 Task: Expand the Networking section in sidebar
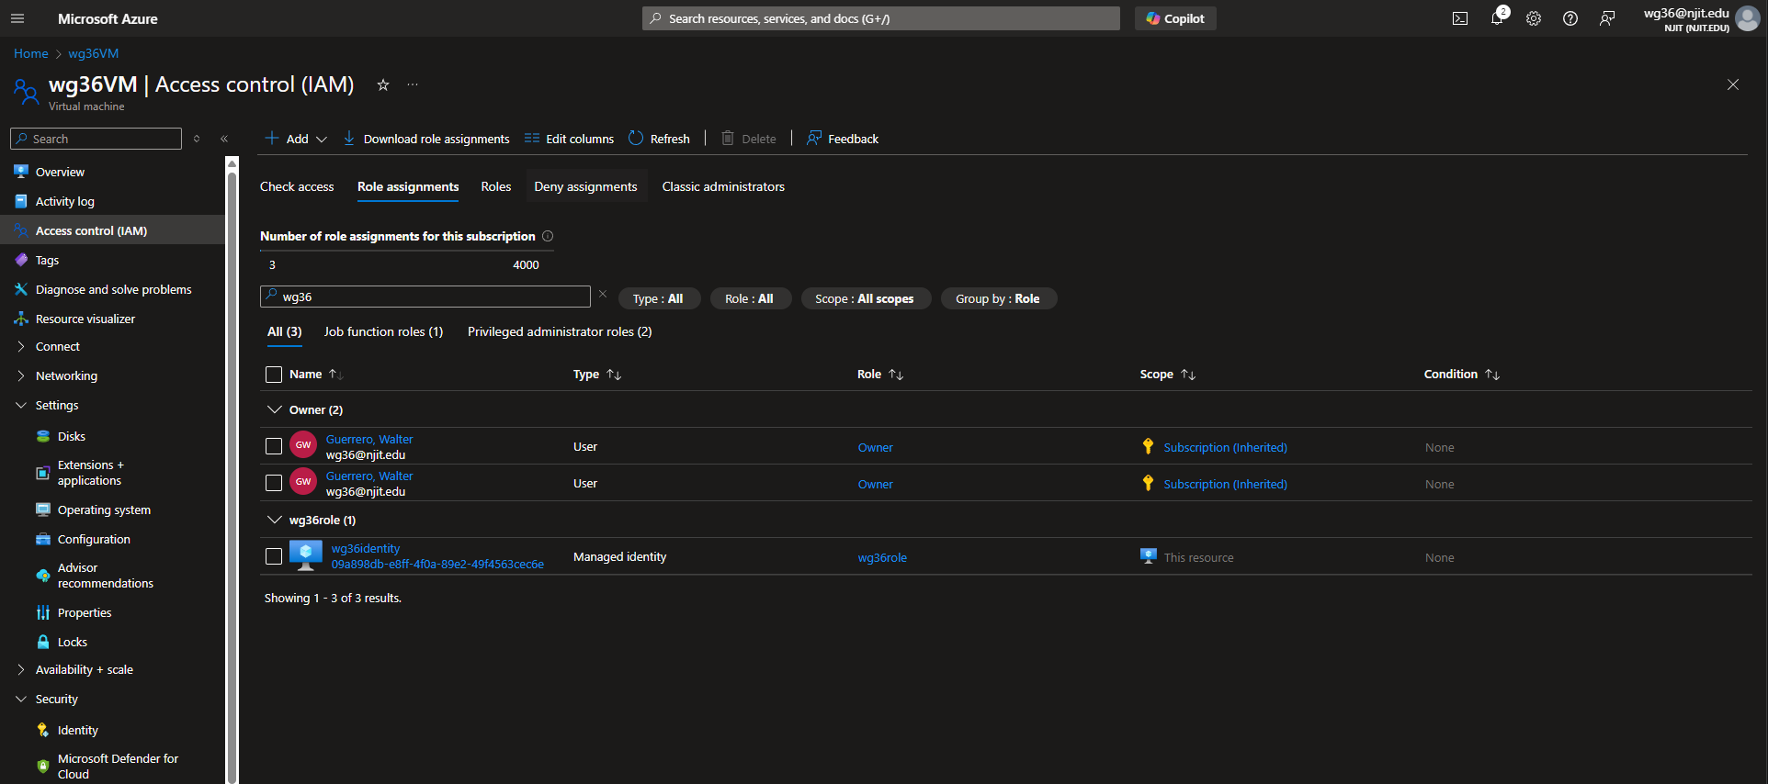click(x=21, y=375)
